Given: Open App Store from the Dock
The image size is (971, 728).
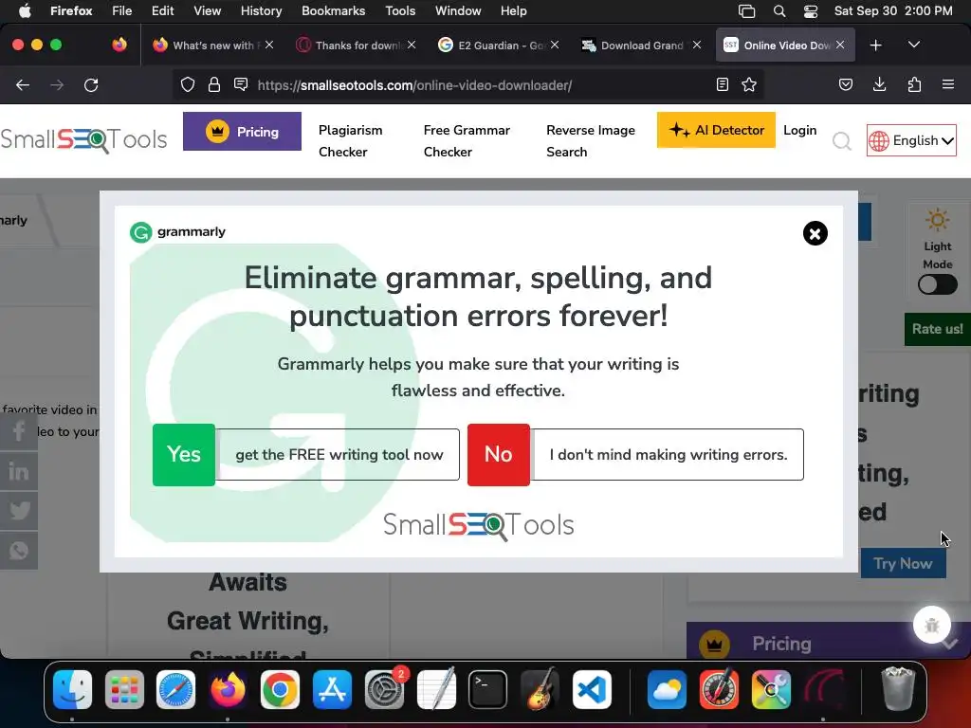Looking at the screenshot, I should coord(332,690).
